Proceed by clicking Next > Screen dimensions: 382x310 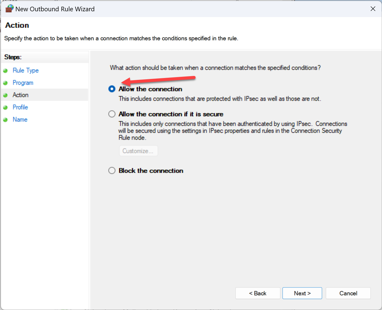(302, 293)
